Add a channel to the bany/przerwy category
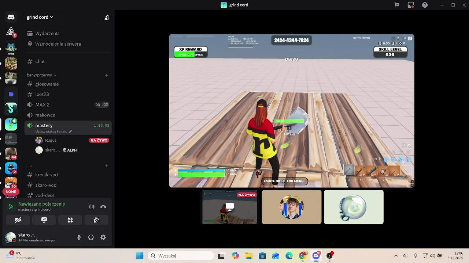The width and height of the screenshot is (469, 263). 107,75
